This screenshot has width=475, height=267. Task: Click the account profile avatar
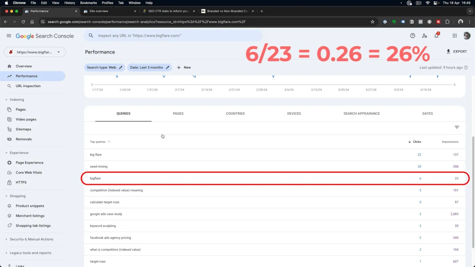coord(467,36)
